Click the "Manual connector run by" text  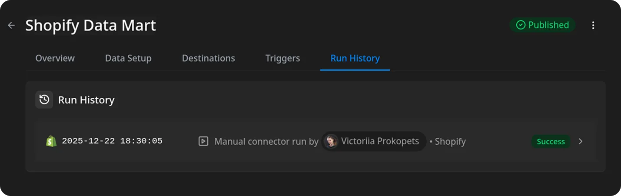pyautogui.click(x=266, y=142)
